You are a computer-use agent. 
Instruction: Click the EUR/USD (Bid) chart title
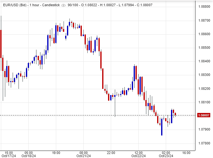[x=15, y=5]
